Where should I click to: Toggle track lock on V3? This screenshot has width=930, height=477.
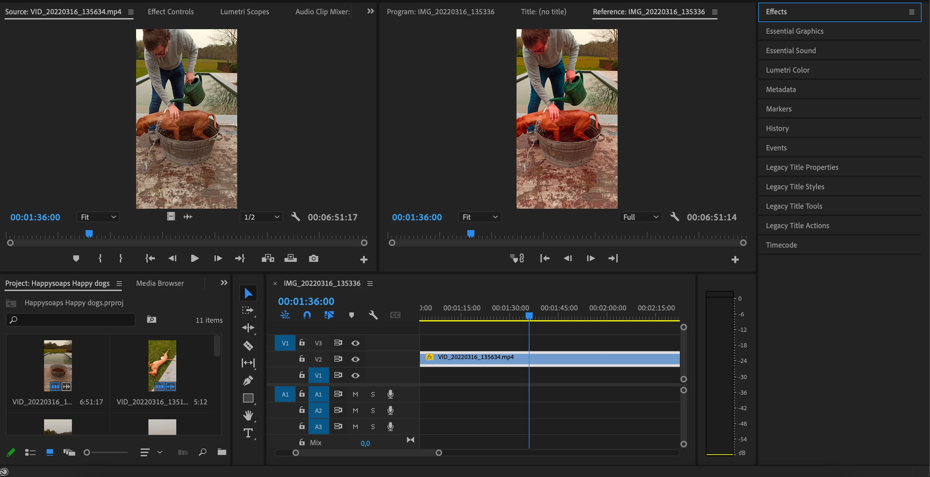[x=302, y=343]
